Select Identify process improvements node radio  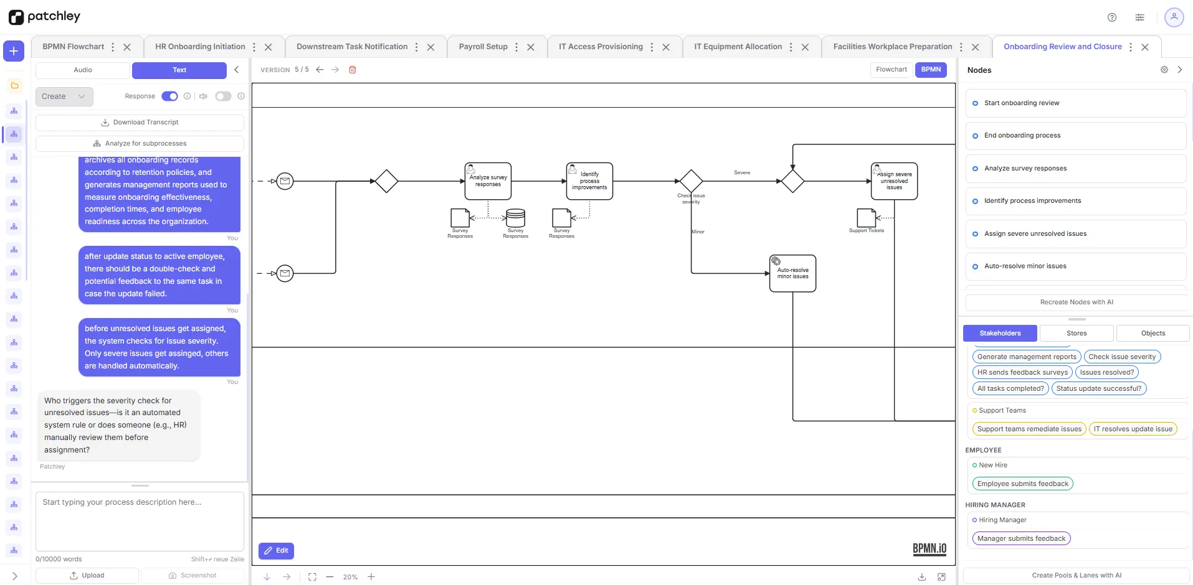click(976, 201)
